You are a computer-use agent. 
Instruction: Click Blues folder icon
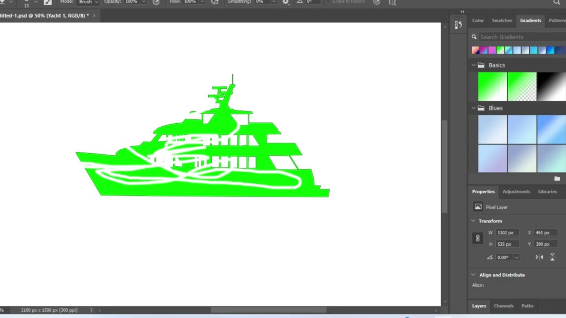pyautogui.click(x=481, y=108)
